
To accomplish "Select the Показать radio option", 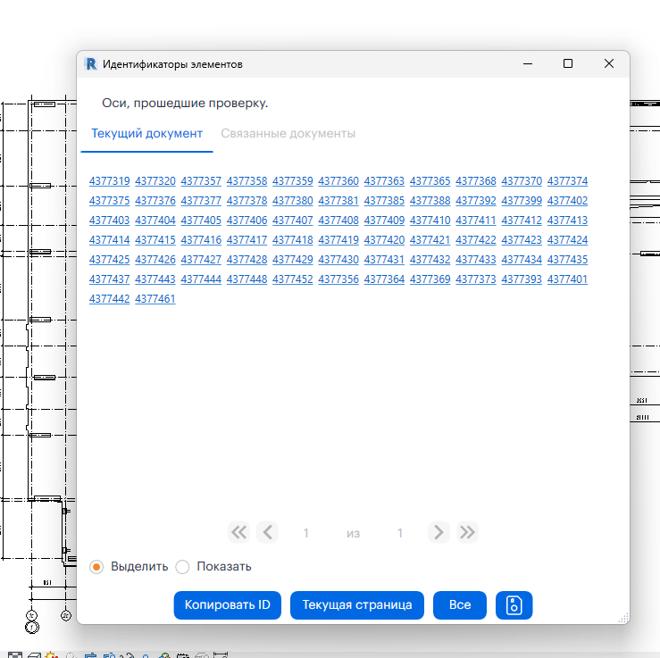I will 182,567.
